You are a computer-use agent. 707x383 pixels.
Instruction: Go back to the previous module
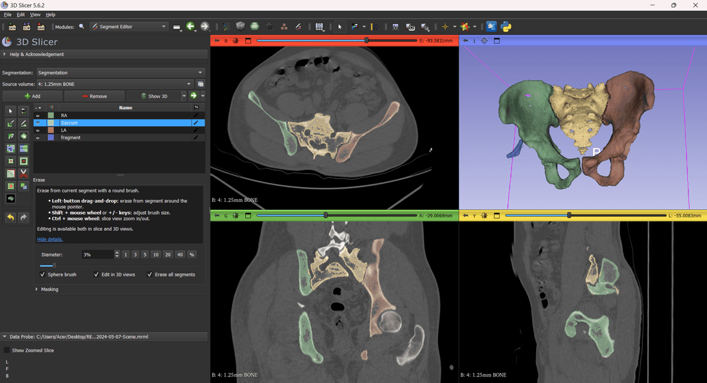[191, 26]
